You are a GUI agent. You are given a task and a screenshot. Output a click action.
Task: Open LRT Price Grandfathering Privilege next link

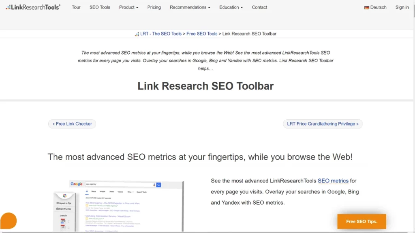[x=323, y=124]
